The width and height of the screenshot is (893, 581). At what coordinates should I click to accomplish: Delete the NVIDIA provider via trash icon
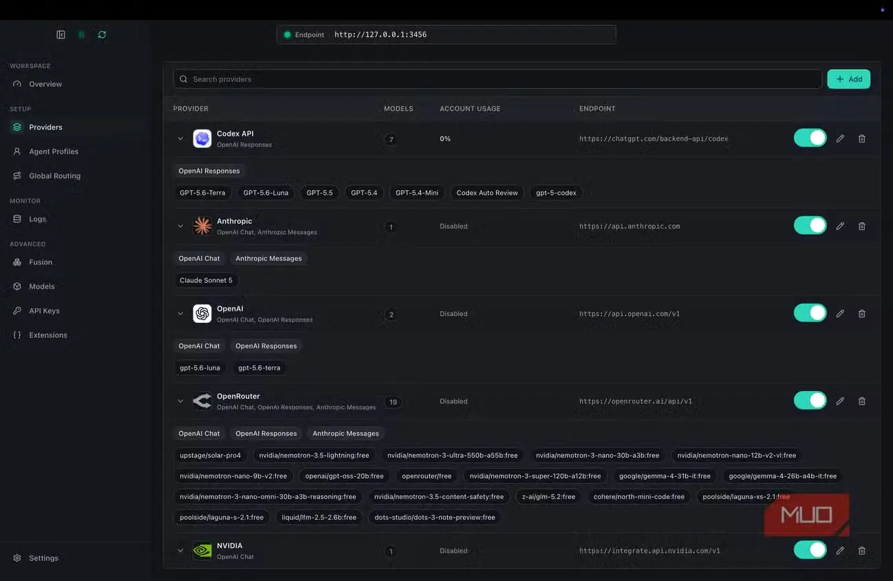pyautogui.click(x=862, y=551)
